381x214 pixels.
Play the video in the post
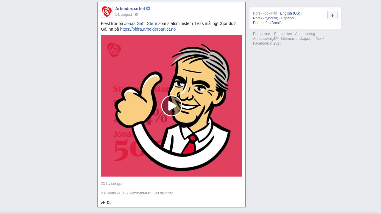[x=171, y=106]
